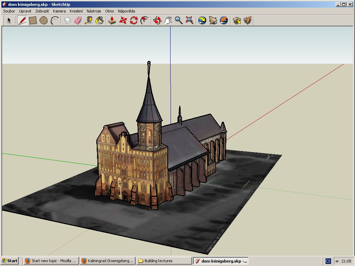Select the Tape Measure tool
The height and width of the screenshot is (266, 355).
coord(88,20)
